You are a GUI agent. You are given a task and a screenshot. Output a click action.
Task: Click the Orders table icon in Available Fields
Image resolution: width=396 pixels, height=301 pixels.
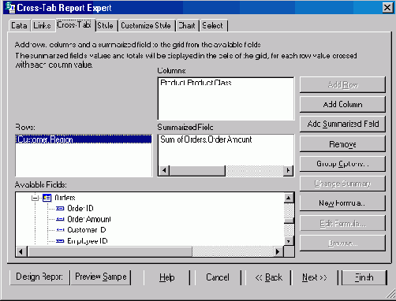[x=47, y=198]
